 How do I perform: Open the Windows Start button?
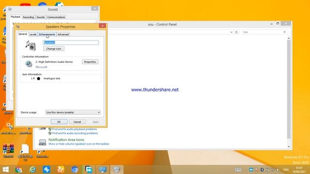point(5,170)
